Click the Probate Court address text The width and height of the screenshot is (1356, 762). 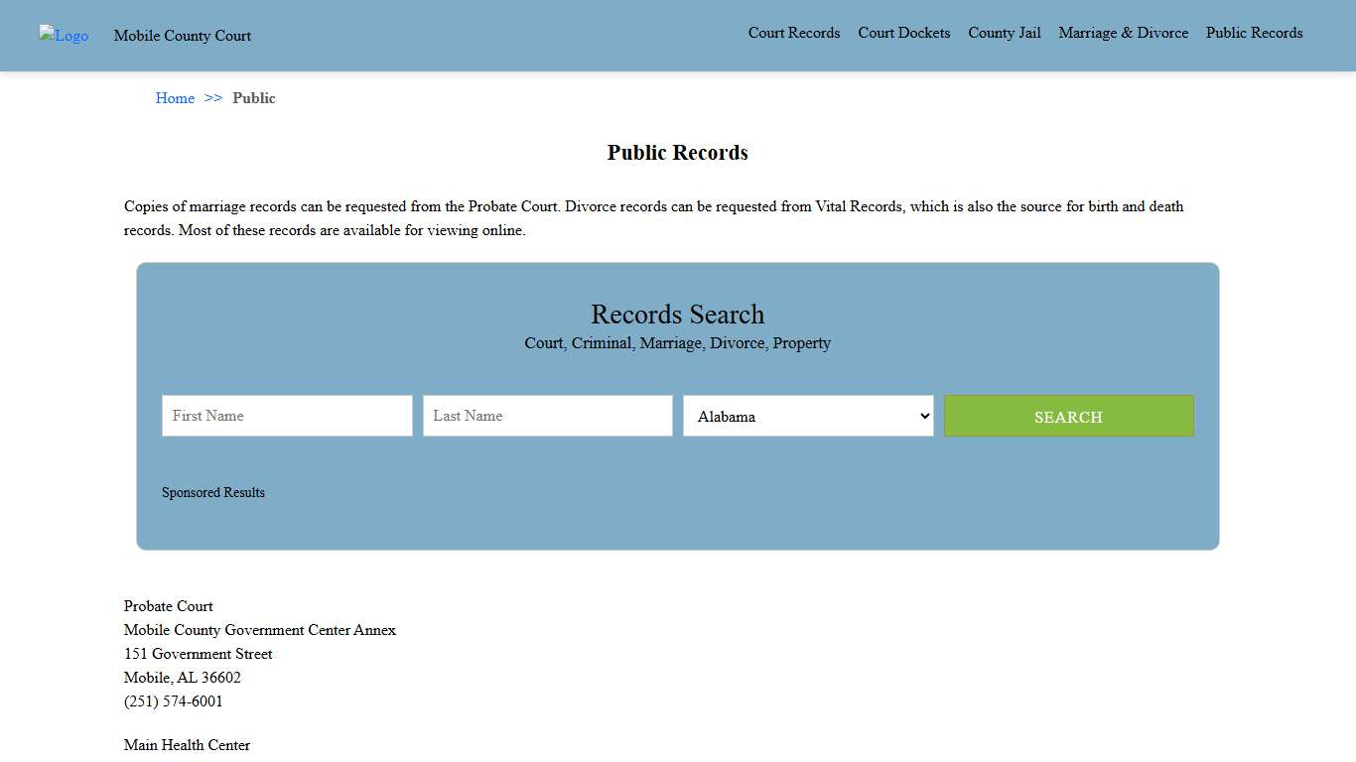(198, 654)
